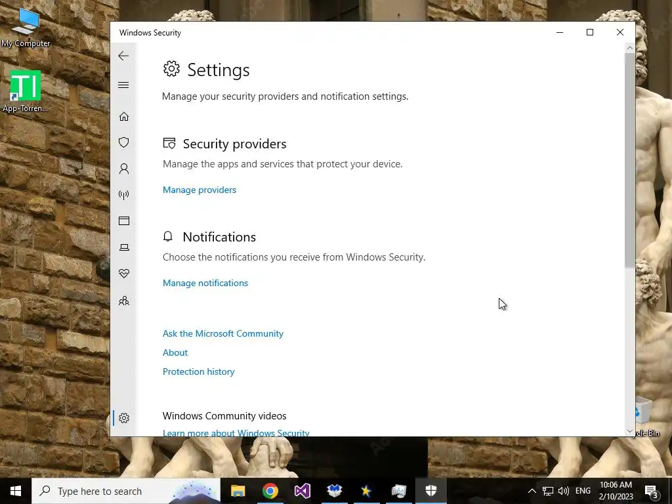
Task: Open the Windows Start menu
Action: [16, 491]
